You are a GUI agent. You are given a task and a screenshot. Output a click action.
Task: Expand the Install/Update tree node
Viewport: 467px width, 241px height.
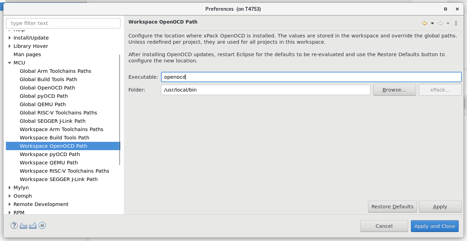[x=10, y=38]
